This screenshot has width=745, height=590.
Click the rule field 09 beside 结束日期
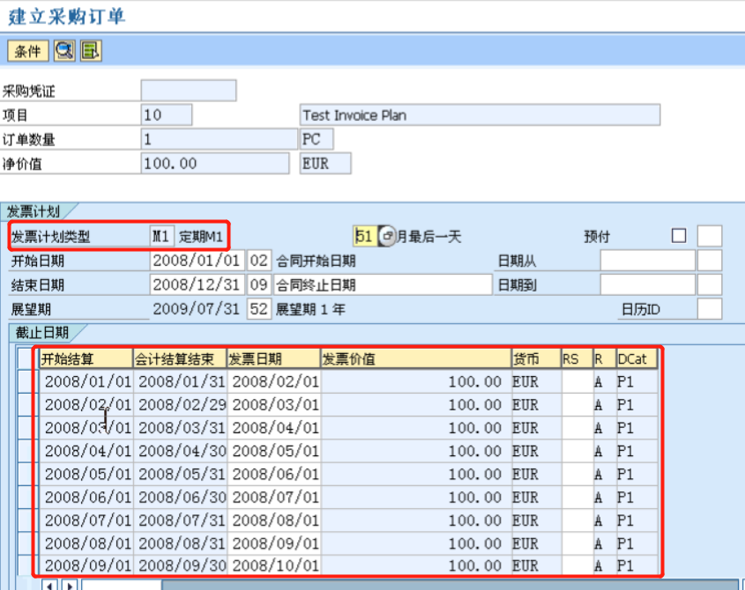click(259, 284)
